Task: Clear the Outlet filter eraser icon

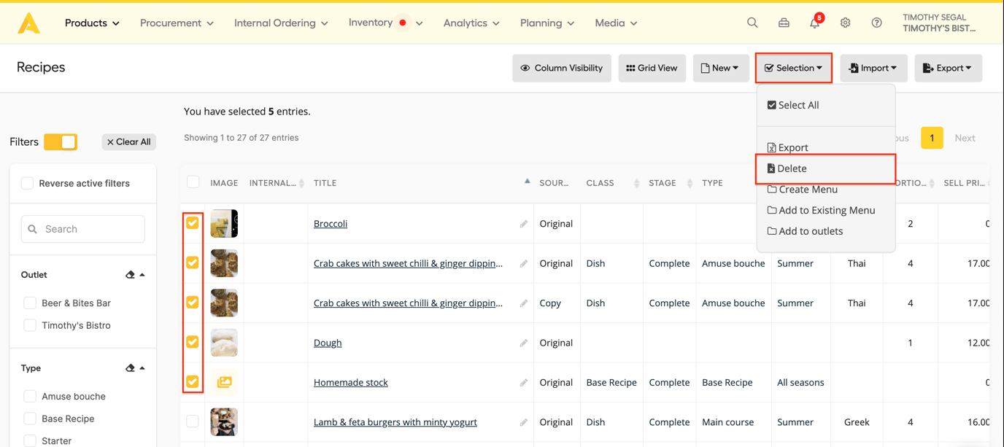Action: coord(130,275)
